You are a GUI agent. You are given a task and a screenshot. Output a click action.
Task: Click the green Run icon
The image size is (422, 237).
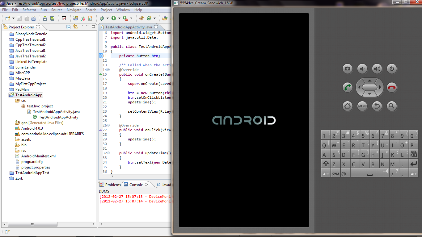point(114,18)
